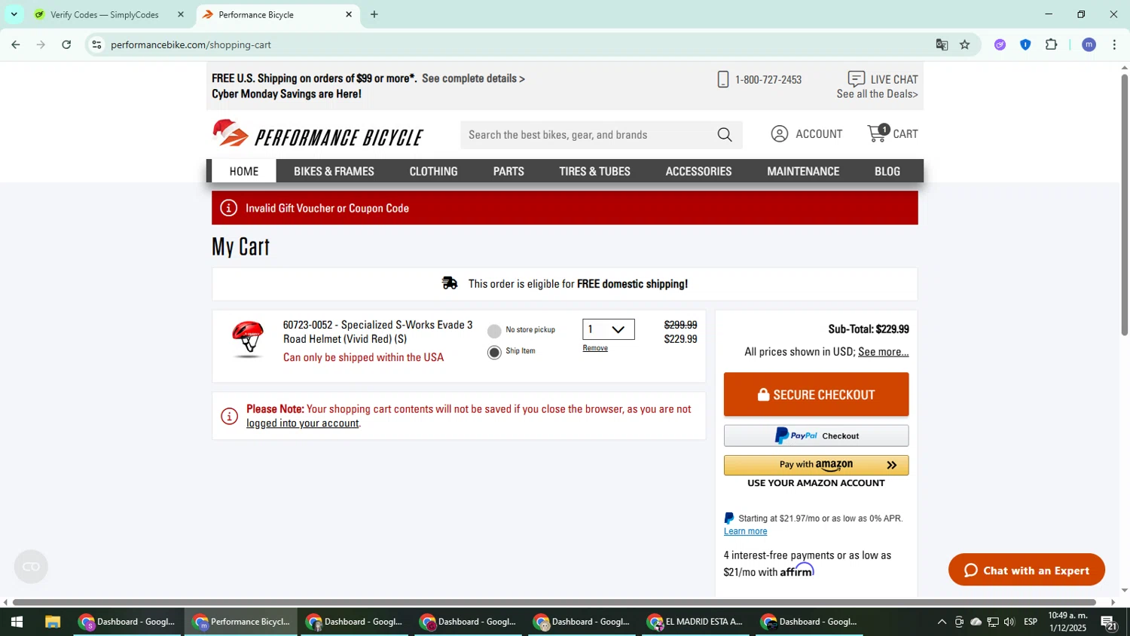Click logged into your account link
The image size is (1130, 636).
[303, 423]
